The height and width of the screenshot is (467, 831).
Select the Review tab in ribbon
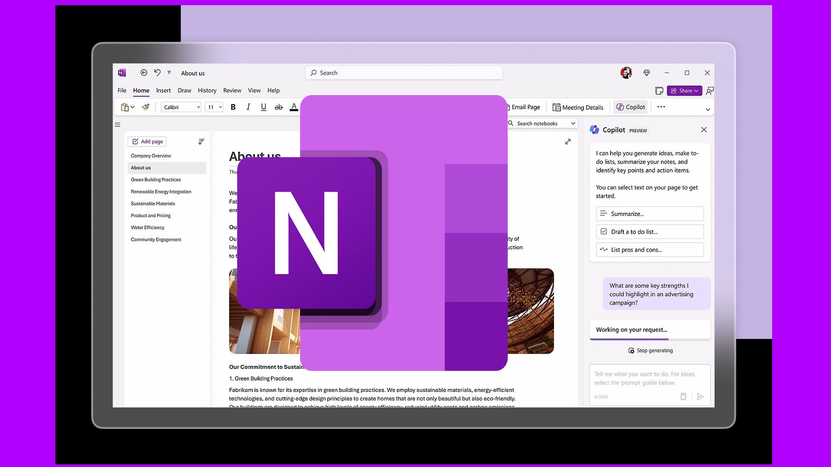coord(232,90)
